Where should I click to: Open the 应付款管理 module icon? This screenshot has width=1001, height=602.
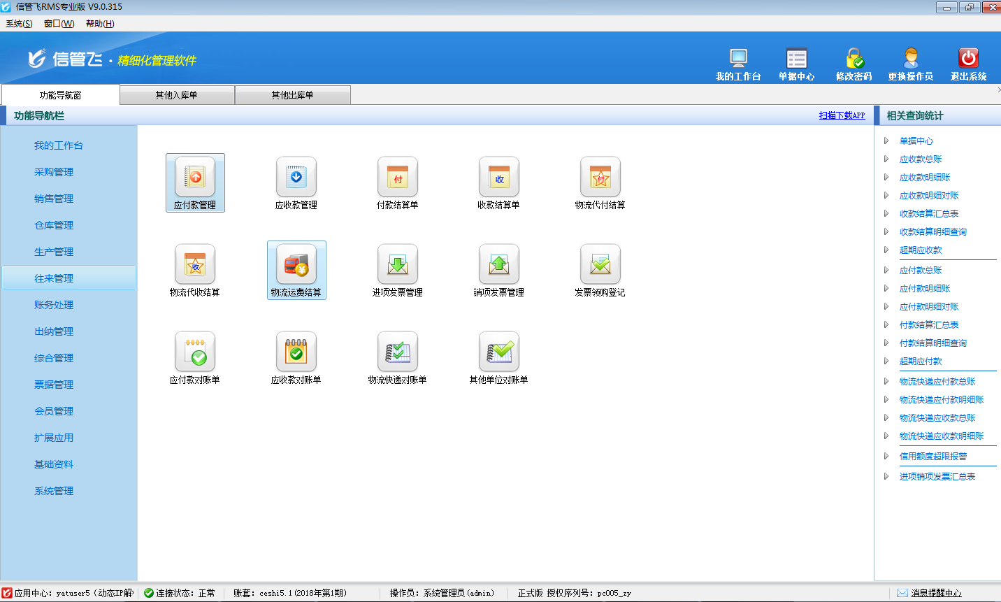coord(195,177)
